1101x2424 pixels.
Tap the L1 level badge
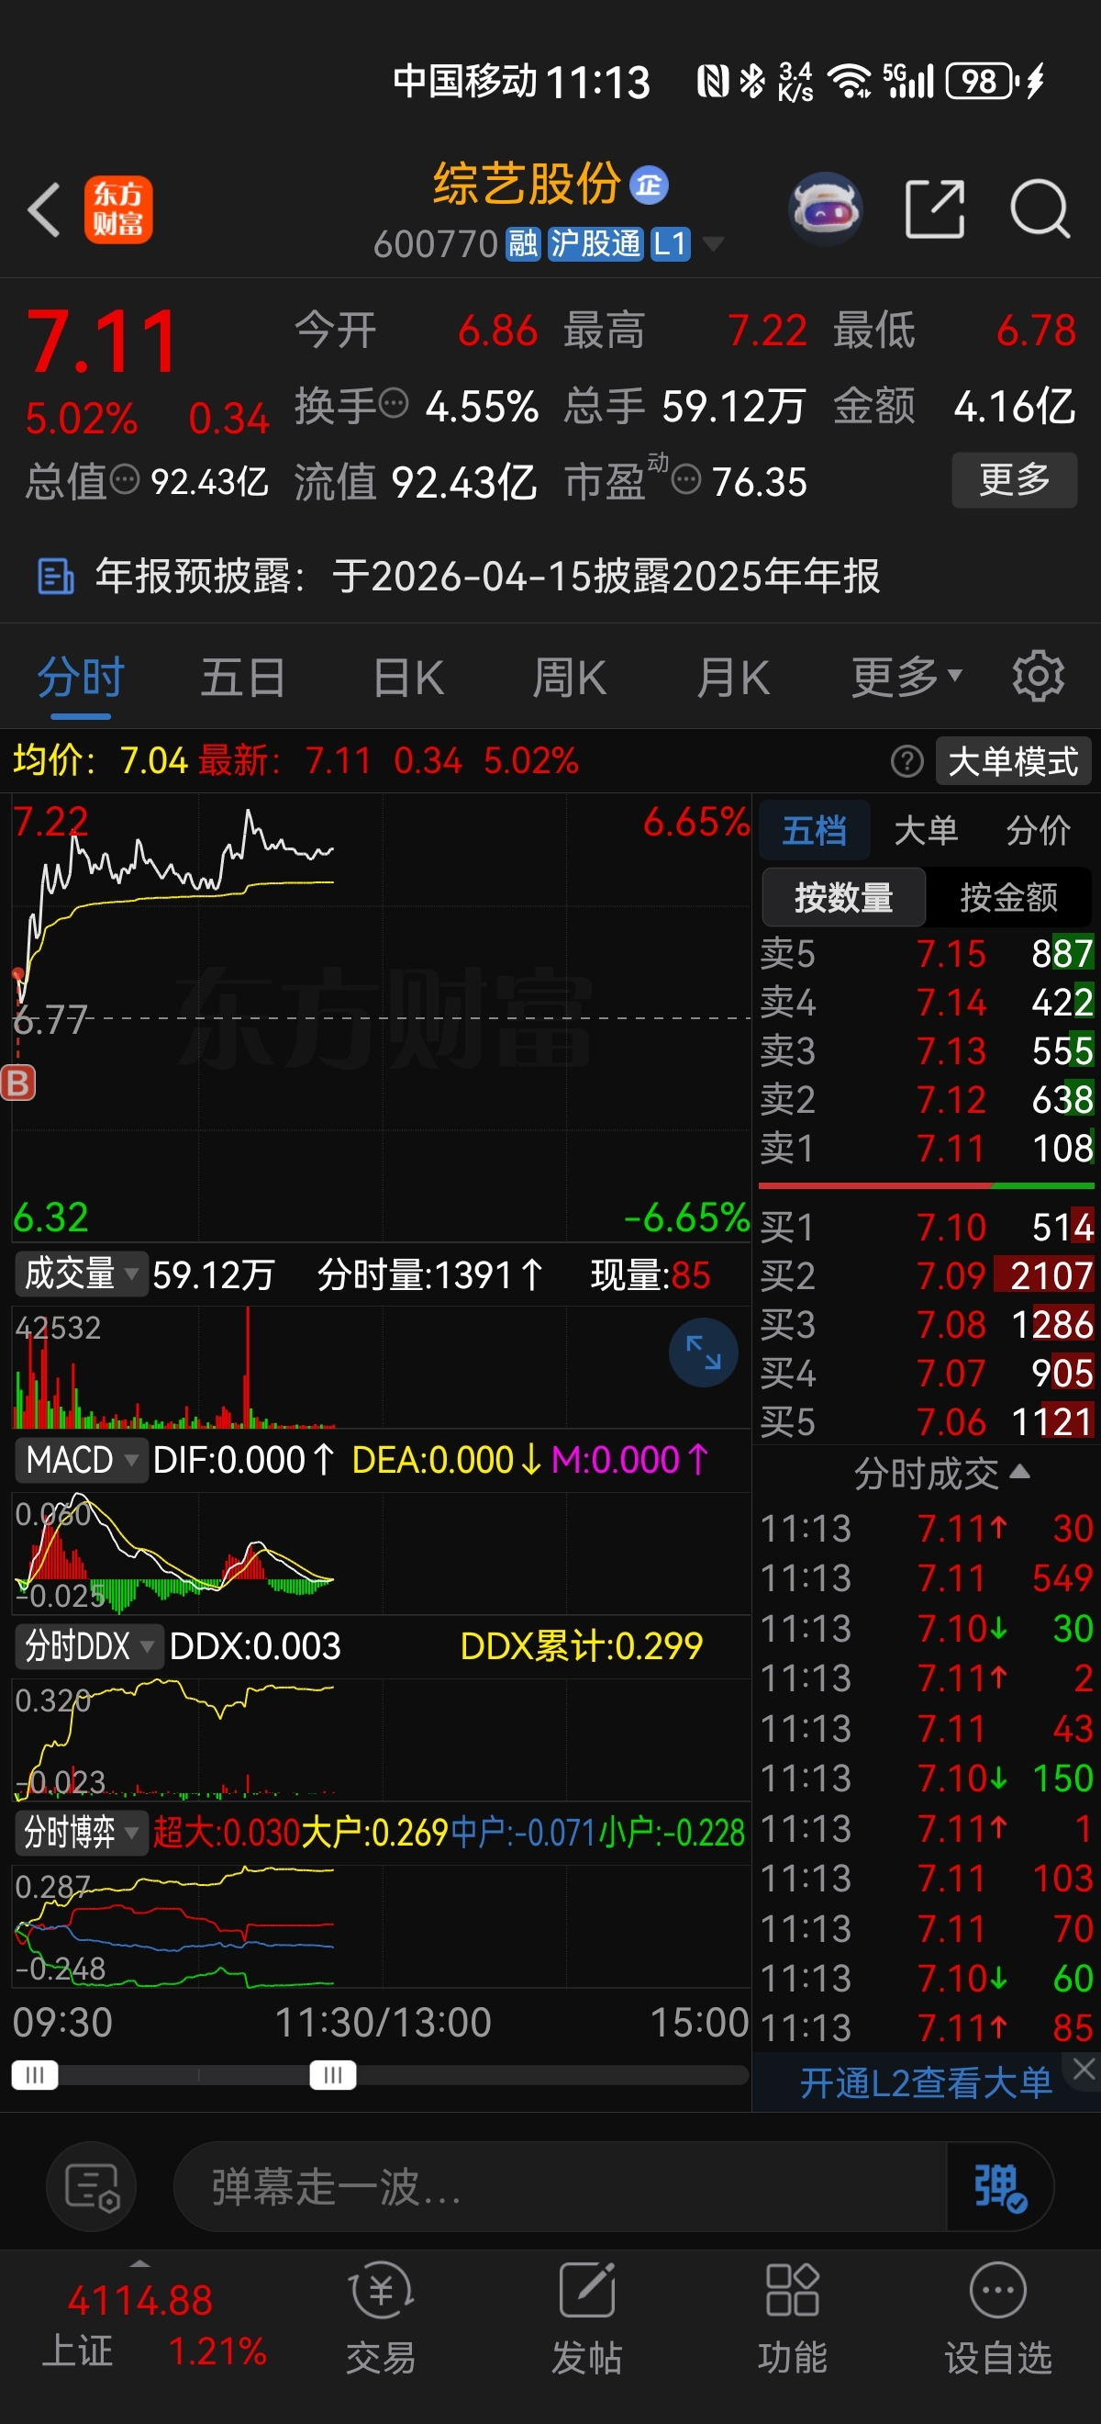point(671,244)
